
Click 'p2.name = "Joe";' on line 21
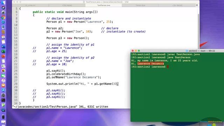[x=60, y=61]
